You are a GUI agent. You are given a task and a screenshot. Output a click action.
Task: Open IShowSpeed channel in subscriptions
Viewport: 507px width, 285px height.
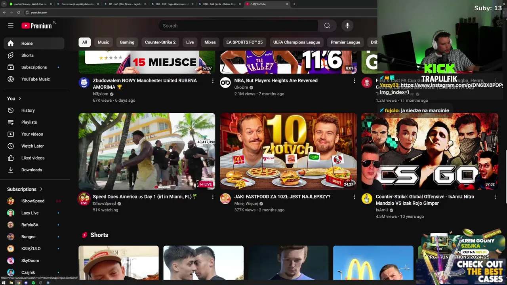pos(34,201)
